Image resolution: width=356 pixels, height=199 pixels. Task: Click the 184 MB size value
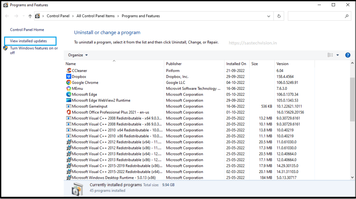click(x=266, y=178)
